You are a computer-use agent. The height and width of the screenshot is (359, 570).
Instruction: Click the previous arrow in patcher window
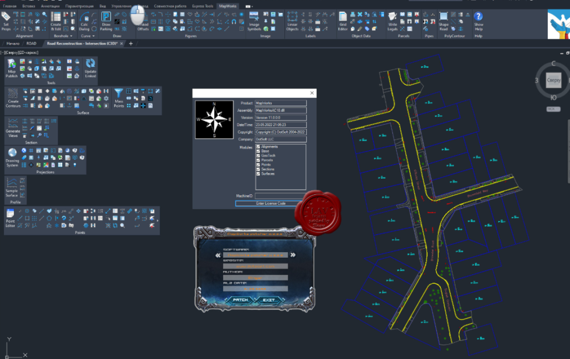click(218, 255)
